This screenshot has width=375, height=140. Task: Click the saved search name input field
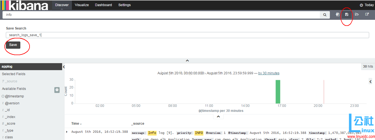pyautogui.click(x=187, y=35)
